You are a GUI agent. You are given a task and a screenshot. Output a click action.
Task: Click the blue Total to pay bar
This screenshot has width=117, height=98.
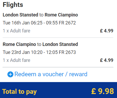[58, 90]
